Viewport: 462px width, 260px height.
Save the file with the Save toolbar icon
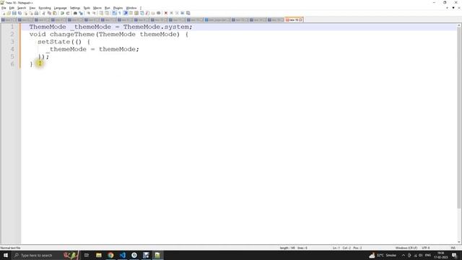tap(14, 13)
